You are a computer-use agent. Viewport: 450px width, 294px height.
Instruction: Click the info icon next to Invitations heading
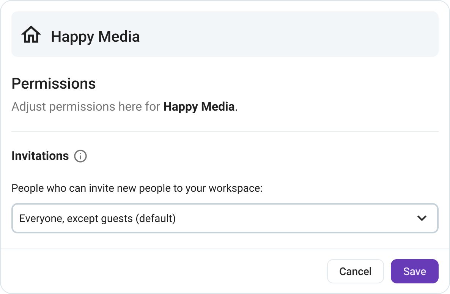pyautogui.click(x=80, y=156)
